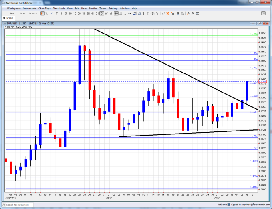The width and height of the screenshot is (272, 209).
Task: Open the Studies menu
Action: coord(93,9)
